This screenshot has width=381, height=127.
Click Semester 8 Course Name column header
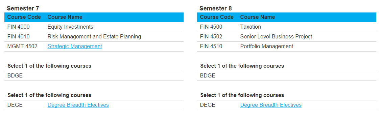coord(258,17)
